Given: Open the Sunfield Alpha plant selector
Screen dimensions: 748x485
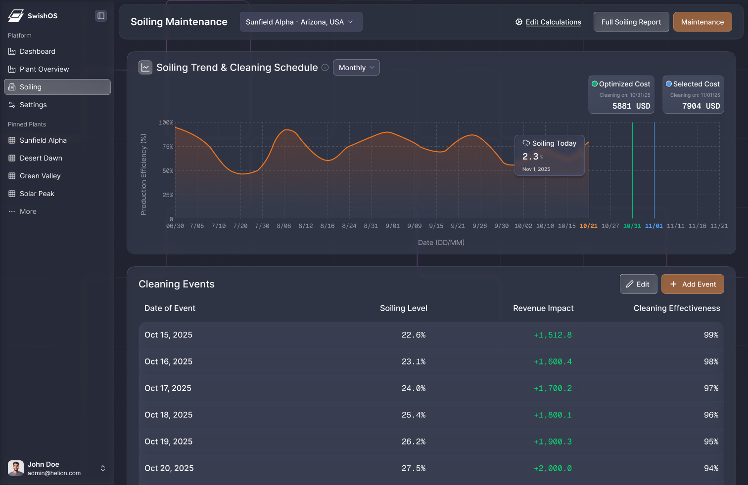Looking at the screenshot, I should click(x=301, y=22).
